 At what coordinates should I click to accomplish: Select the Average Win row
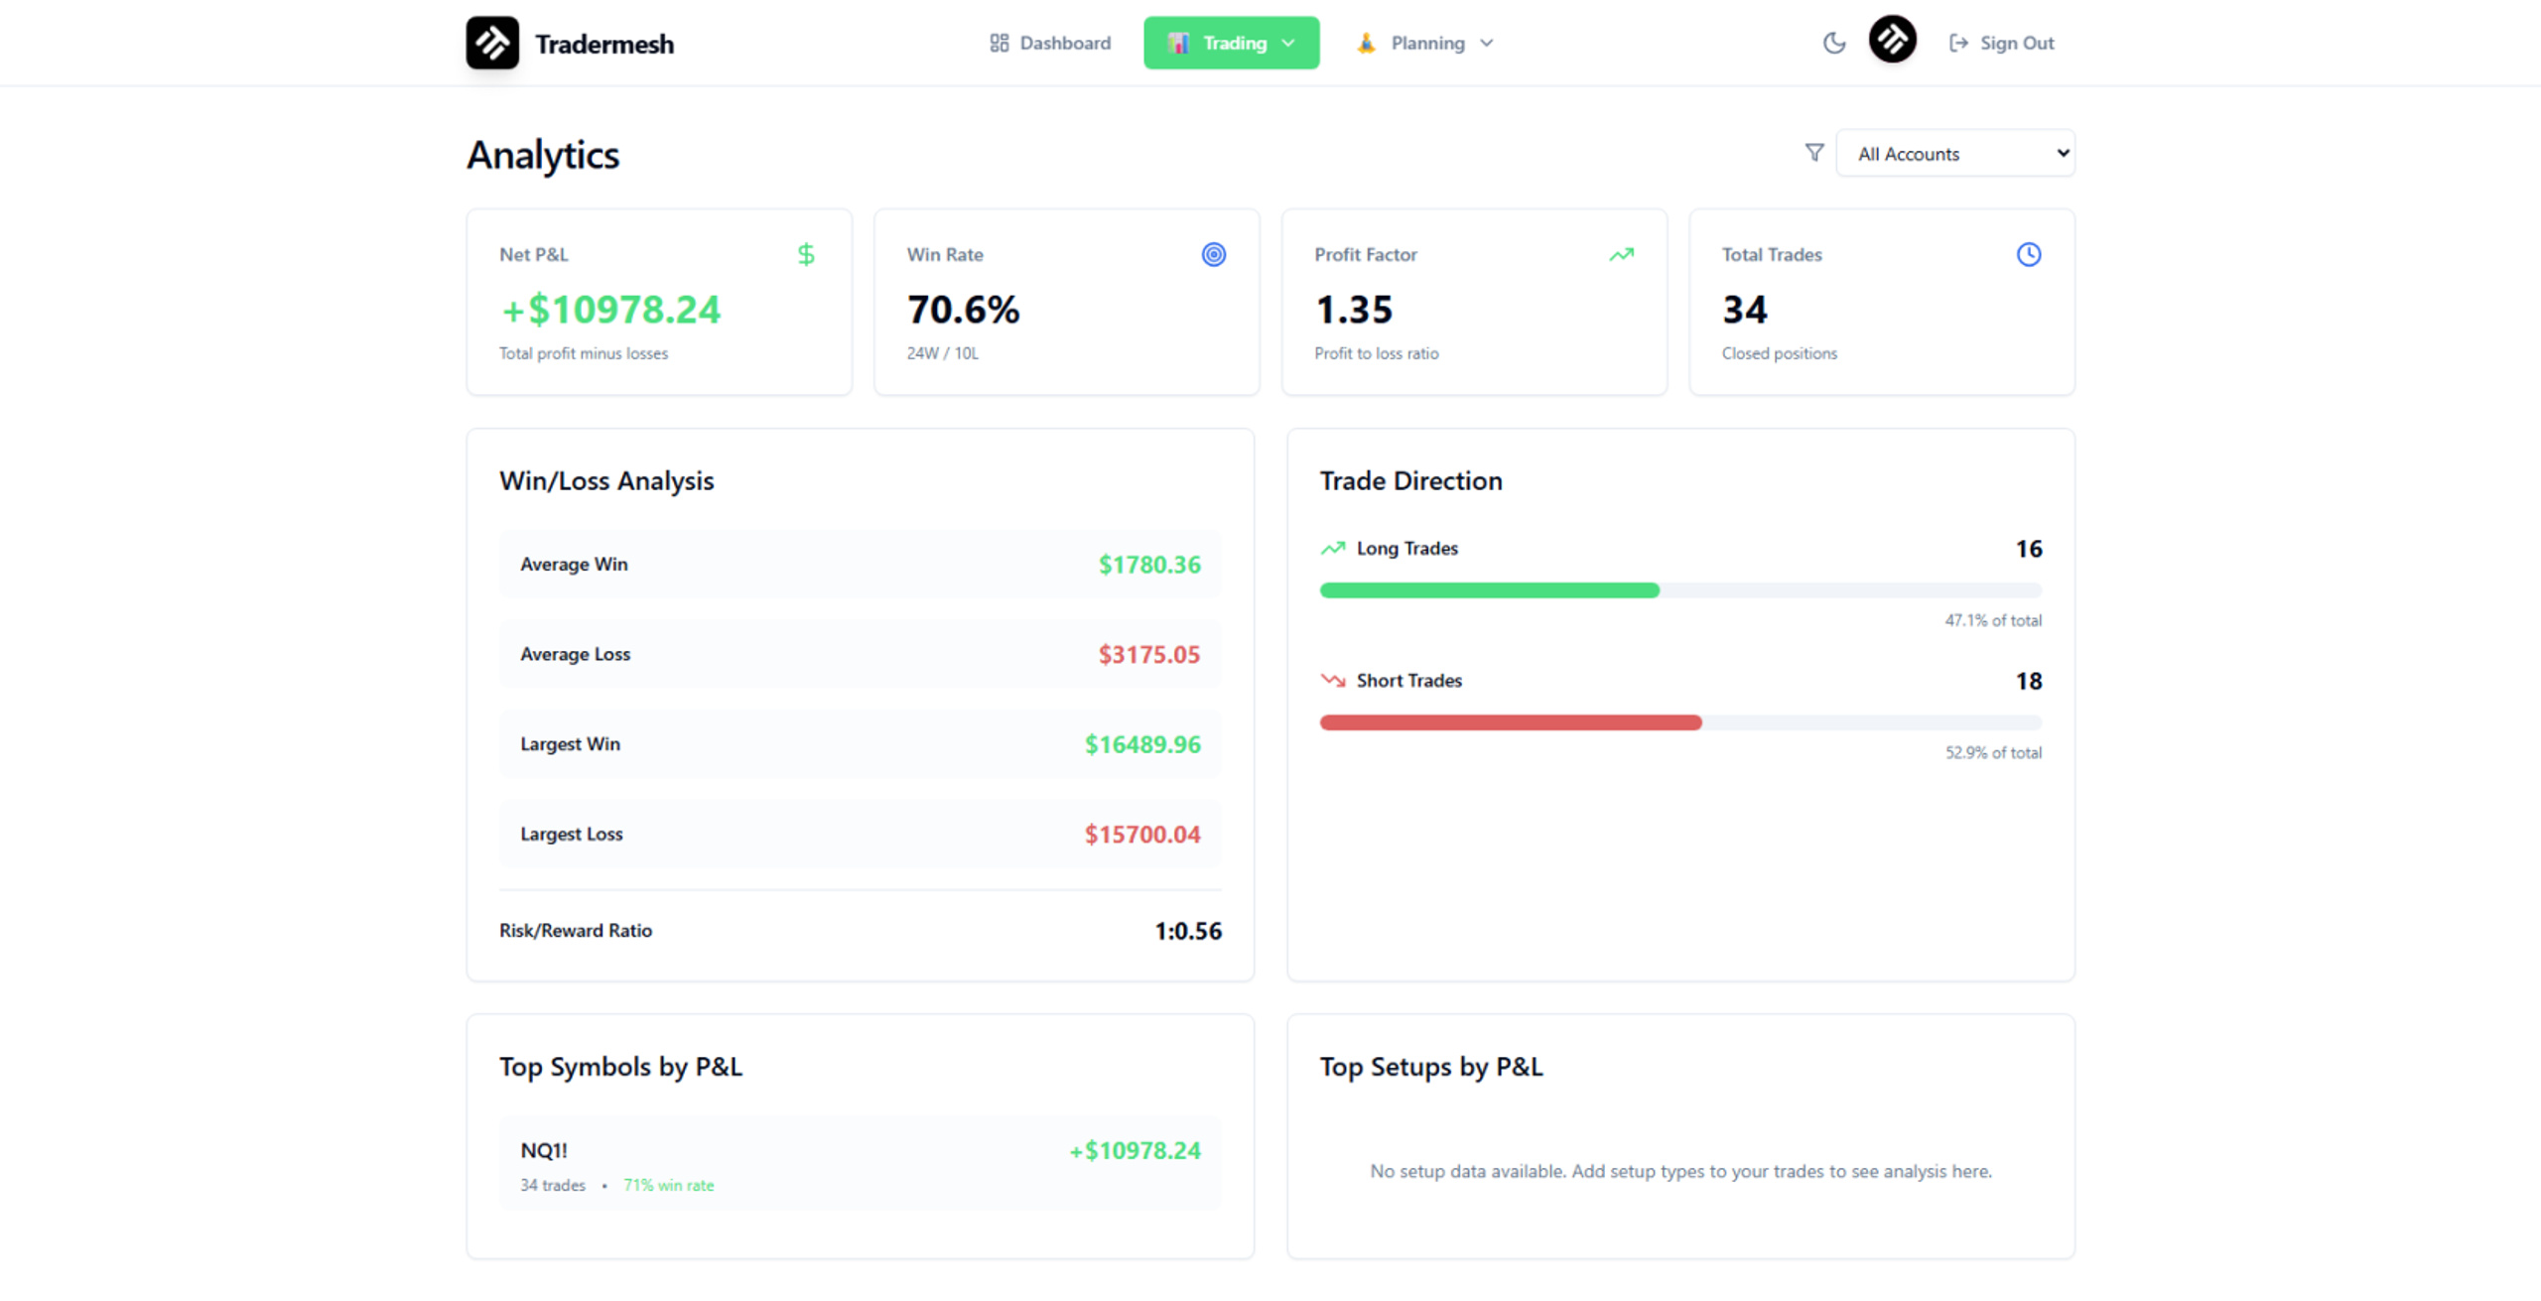[x=860, y=564]
